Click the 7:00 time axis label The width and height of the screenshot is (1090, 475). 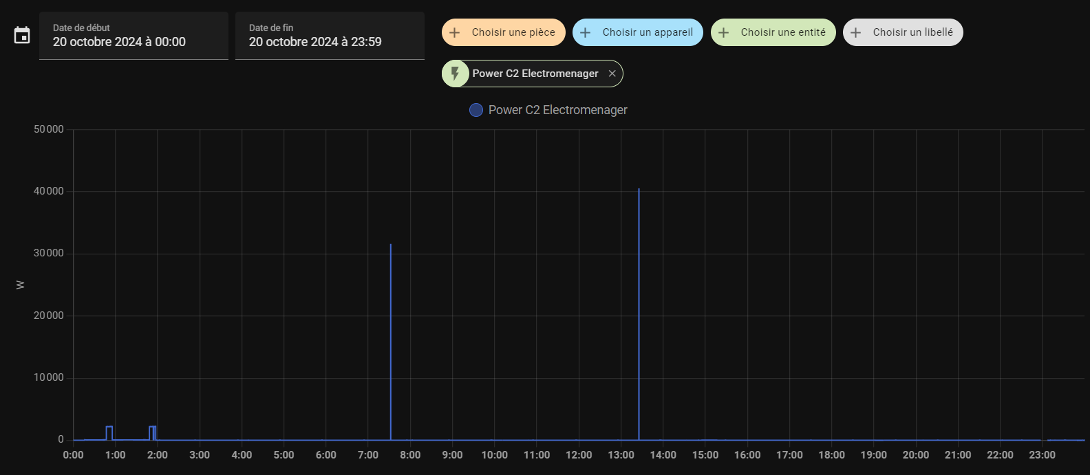point(368,455)
